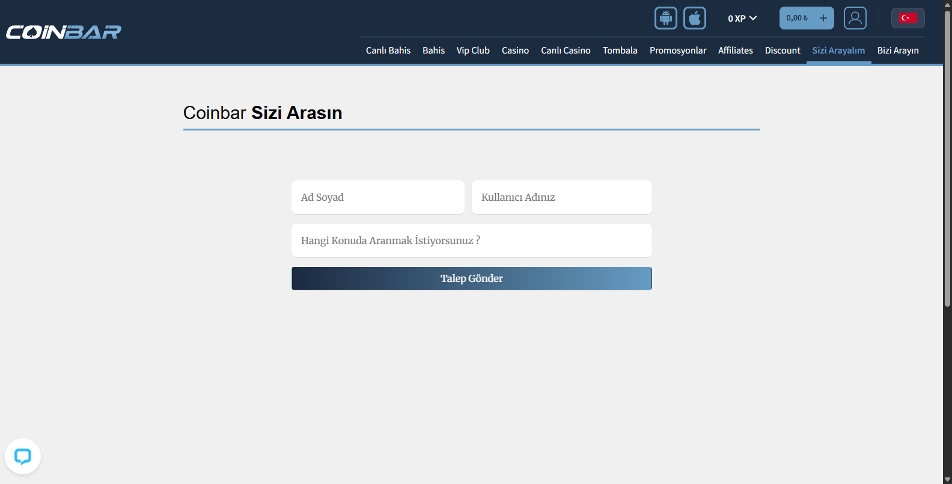The width and height of the screenshot is (952, 484).
Task: Click the scrollbar down arrow
Action: (948, 479)
